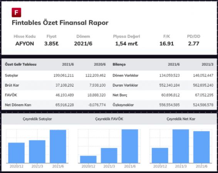Screen dimensions: 218x173
Task: Click the 2021/3 bar in Çeyreklik Satışlar
Action: (x=37, y=151)
